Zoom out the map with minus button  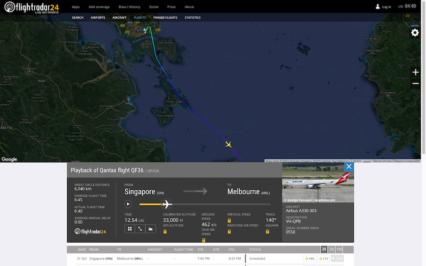click(x=415, y=83)
